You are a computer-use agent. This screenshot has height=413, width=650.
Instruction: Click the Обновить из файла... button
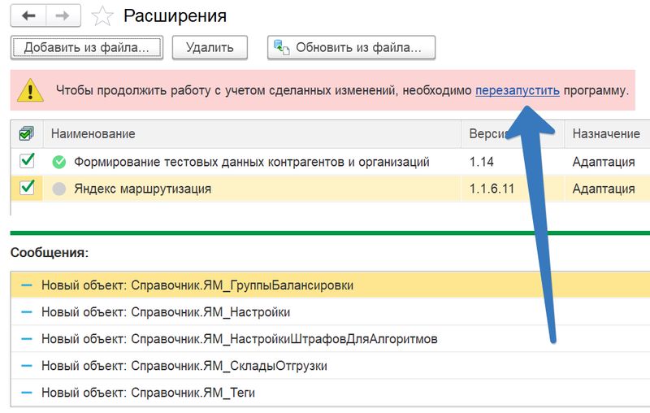(351, 48)
